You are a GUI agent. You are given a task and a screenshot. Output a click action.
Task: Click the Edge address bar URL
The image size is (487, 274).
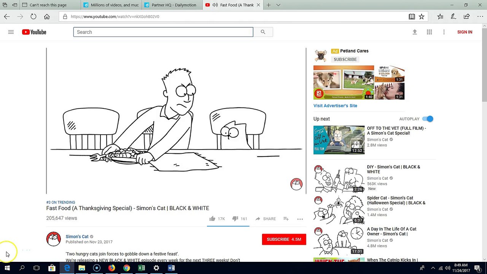[115, 16]
